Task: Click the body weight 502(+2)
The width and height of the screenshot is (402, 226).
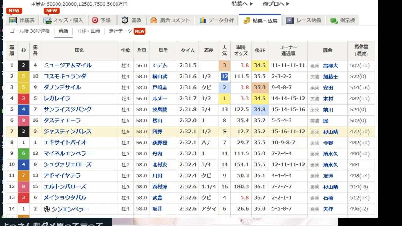Action: [x=360, y=66]
